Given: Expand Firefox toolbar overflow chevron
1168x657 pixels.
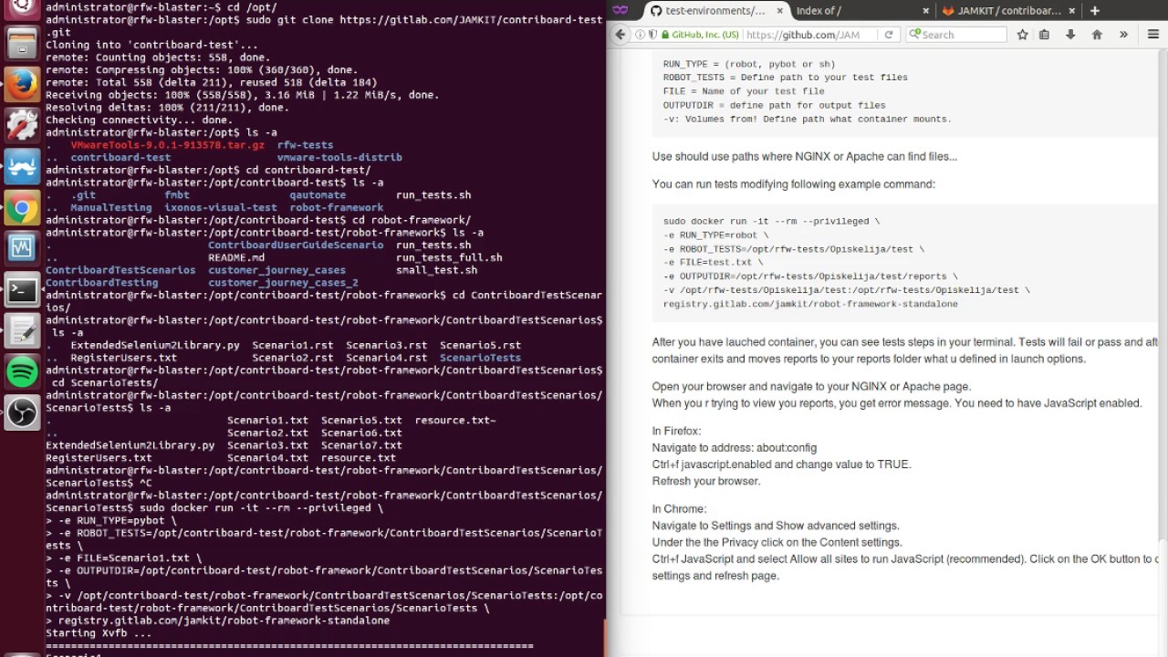Looking at the screenshot, I should (x=1123, y=35).
